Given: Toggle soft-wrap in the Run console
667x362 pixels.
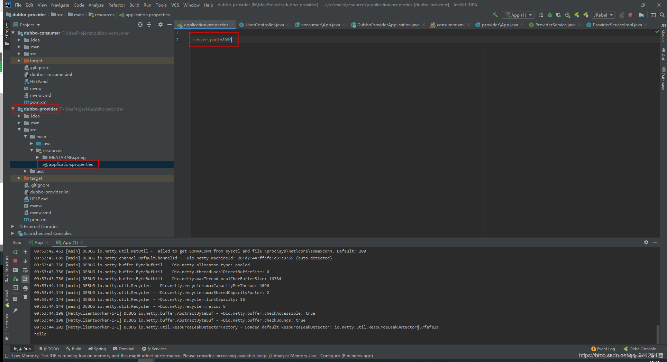Looking at the screenshot, I should 25,270.
